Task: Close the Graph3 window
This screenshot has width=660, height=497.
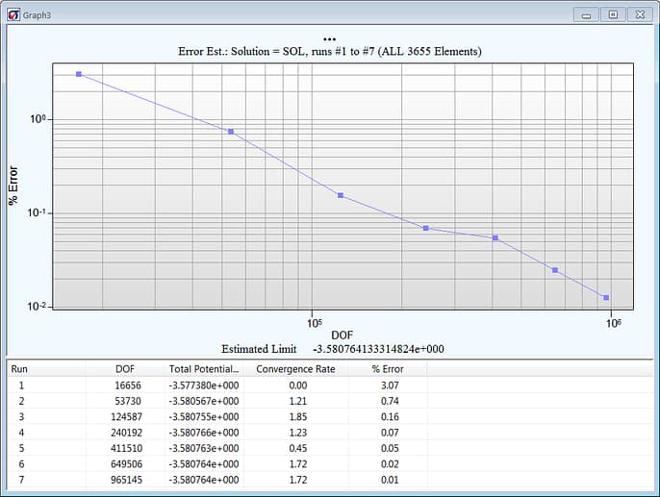Action: tap(639, 14)
